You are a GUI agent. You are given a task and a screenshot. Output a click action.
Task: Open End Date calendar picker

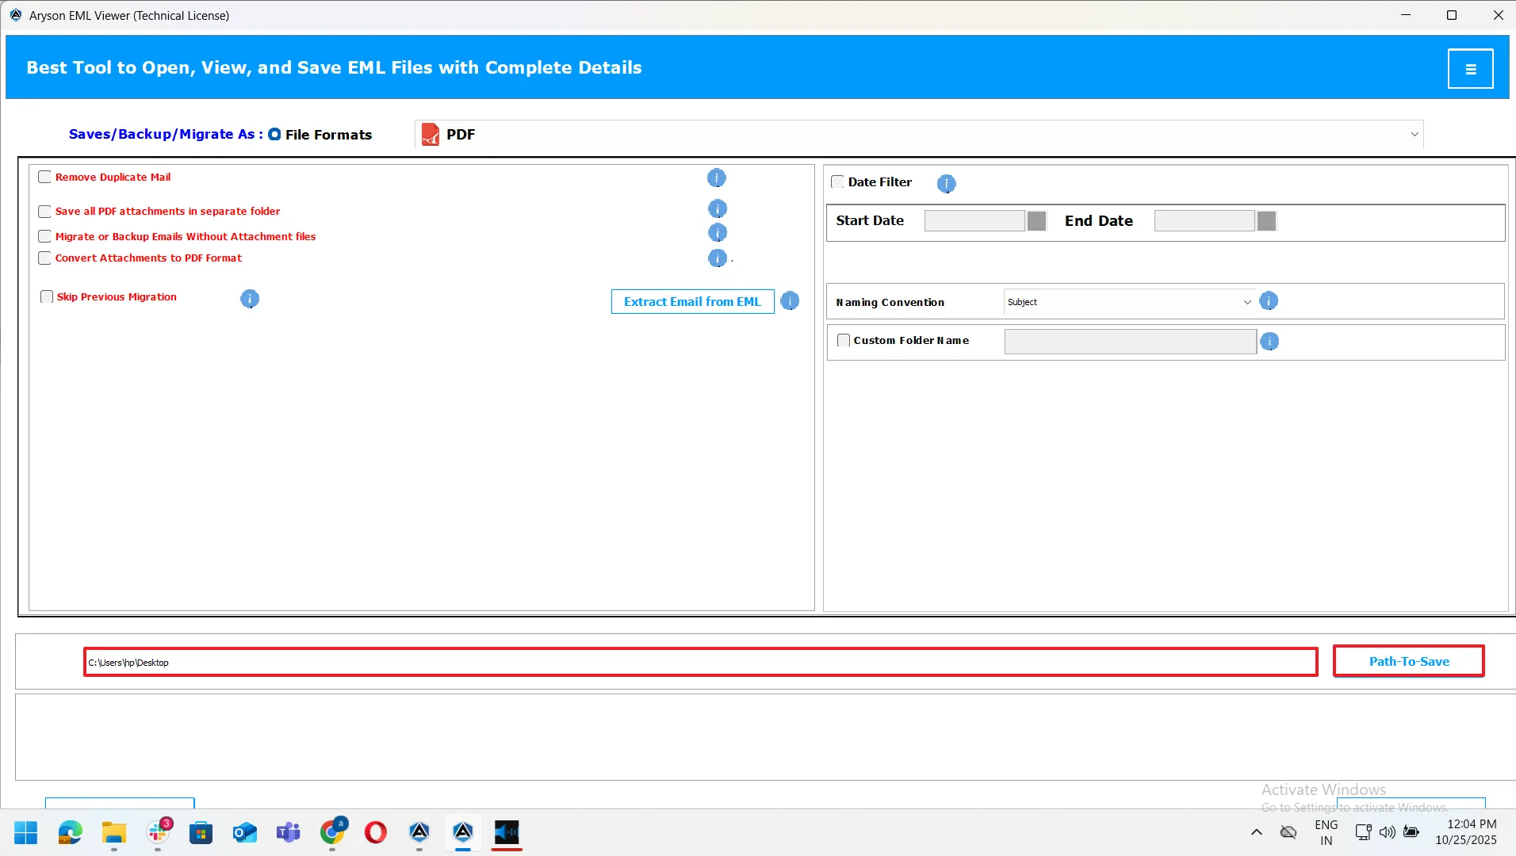(1266, 221)
